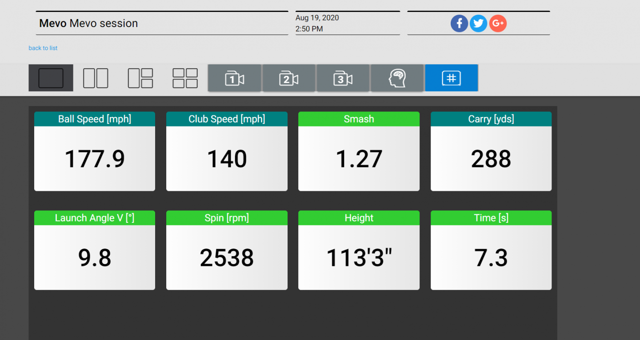Select the single-pane layout
640x340 pixels.
point(51,78)
